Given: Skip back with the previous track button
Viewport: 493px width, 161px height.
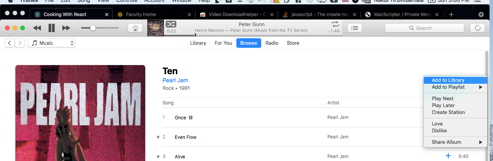Looking at the screenshot, I should click(37, 28).
